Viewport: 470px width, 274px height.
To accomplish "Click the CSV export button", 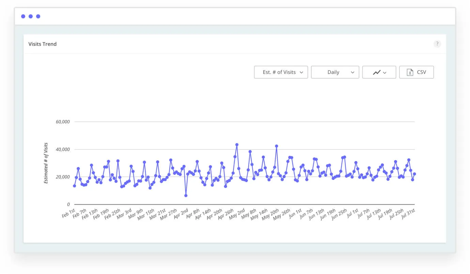I will 417,72.
